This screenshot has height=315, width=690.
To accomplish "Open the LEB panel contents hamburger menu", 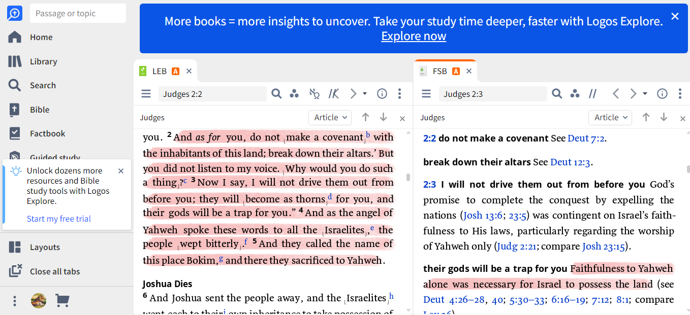I will coord(146,94).
